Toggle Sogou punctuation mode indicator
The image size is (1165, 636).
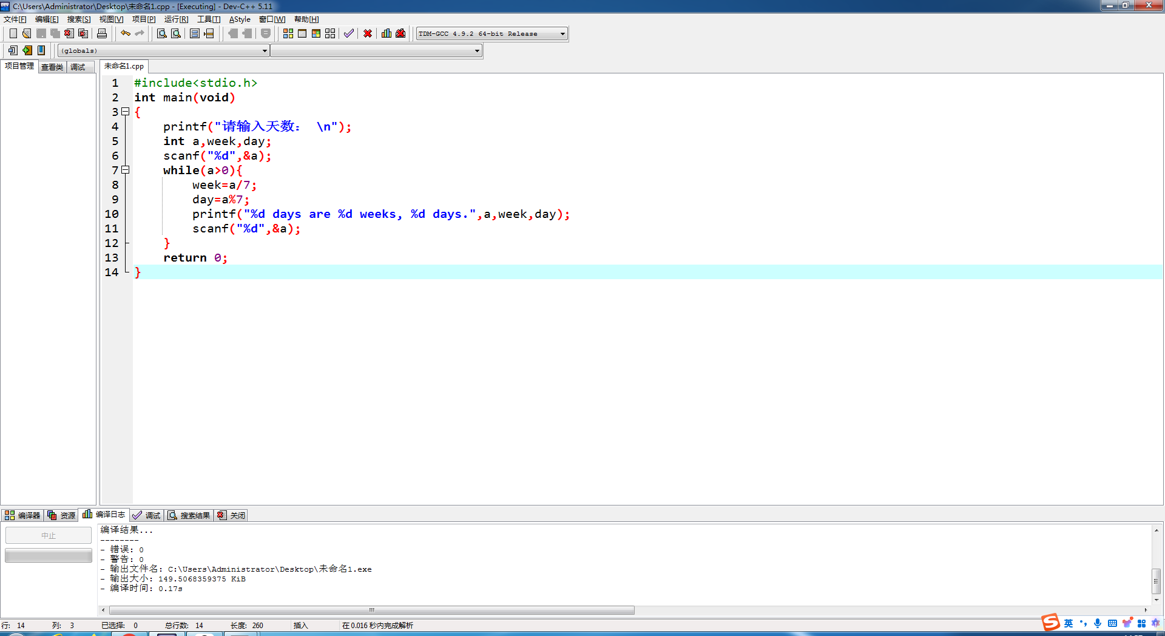pos(1083,623)
